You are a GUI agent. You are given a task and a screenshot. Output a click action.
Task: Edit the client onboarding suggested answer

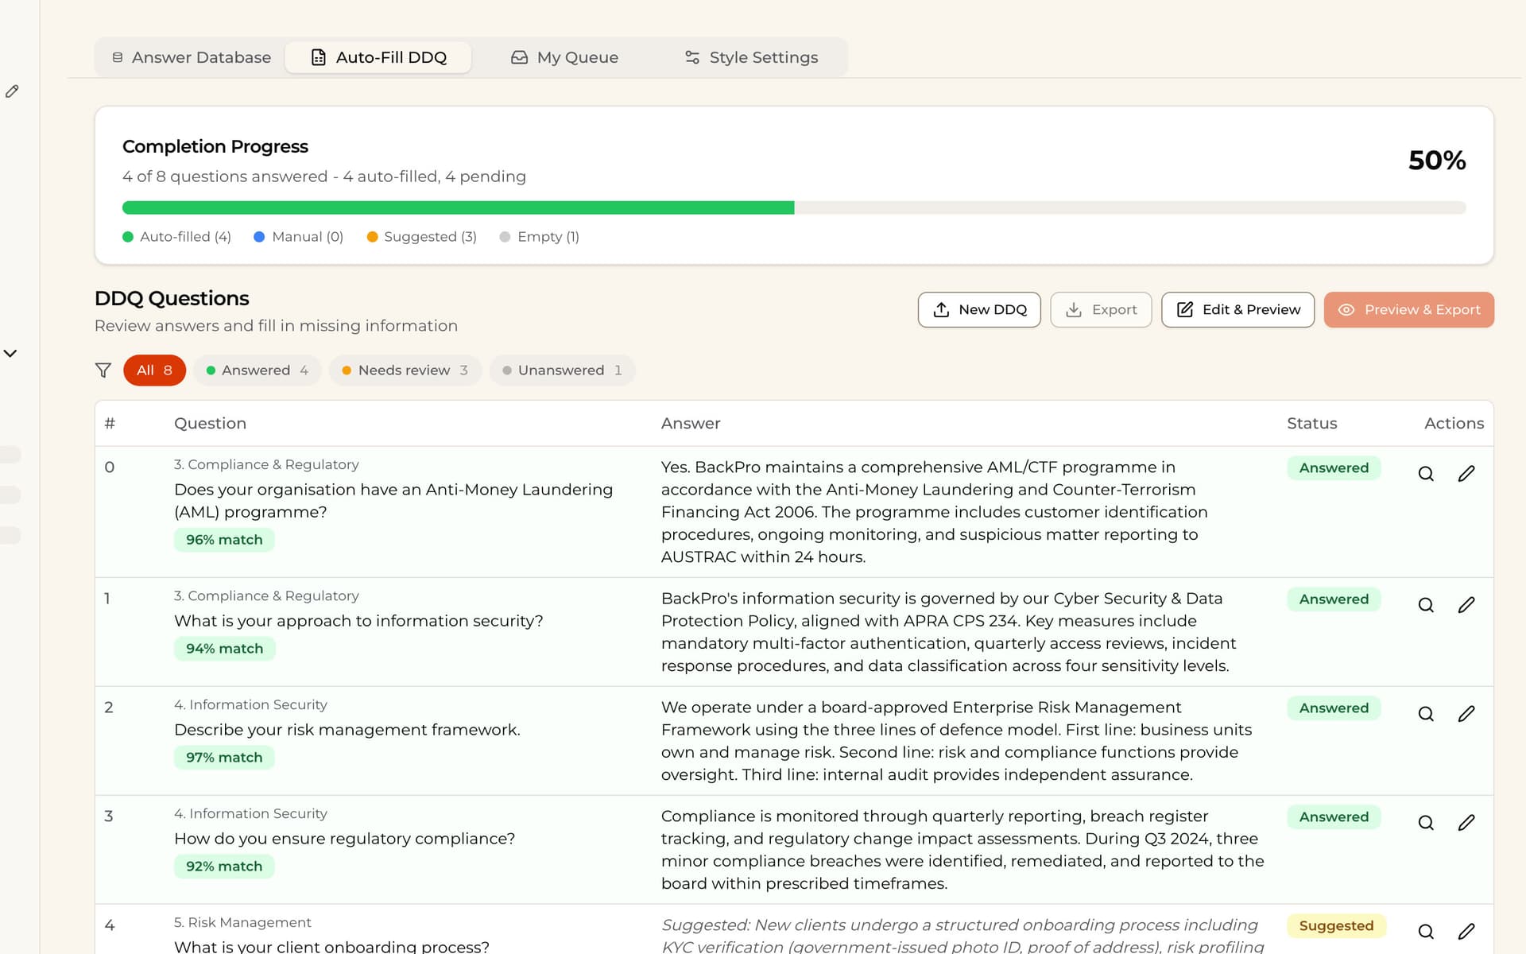[x=1466, y=932]
